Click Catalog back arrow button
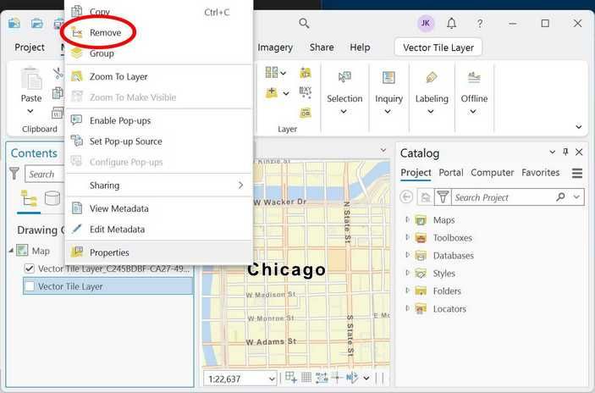Viewport: 595px width, 393px height. 406,197
